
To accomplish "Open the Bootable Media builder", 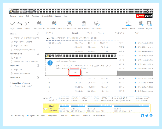I will pyautogui.click(x=128, y=23).
